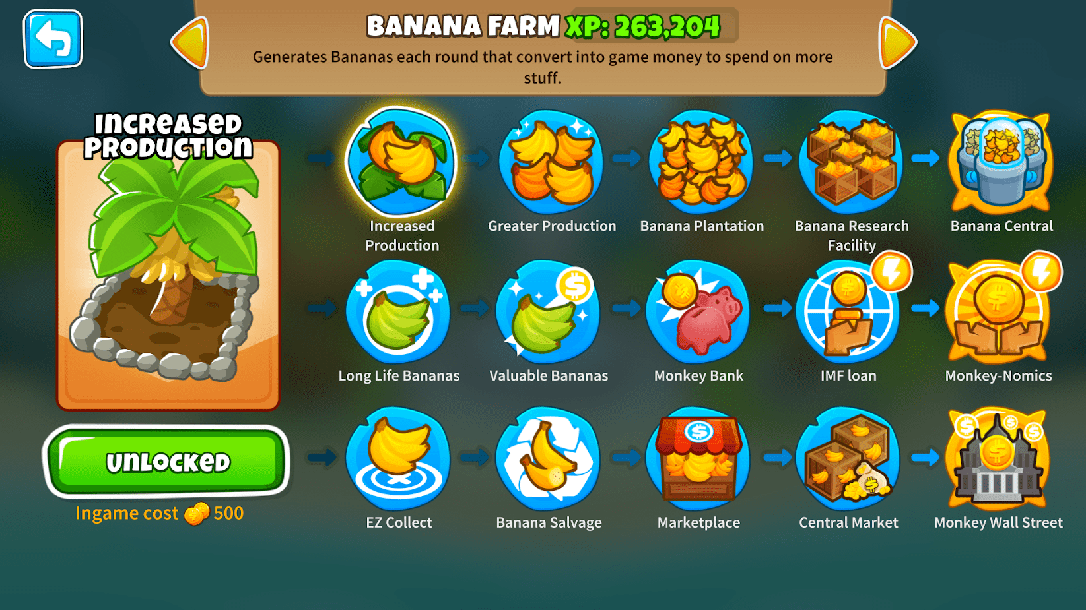1086x610 pixels.
Task: Select the EZ Collect upgrade icon
Action: tap(398, 459)
